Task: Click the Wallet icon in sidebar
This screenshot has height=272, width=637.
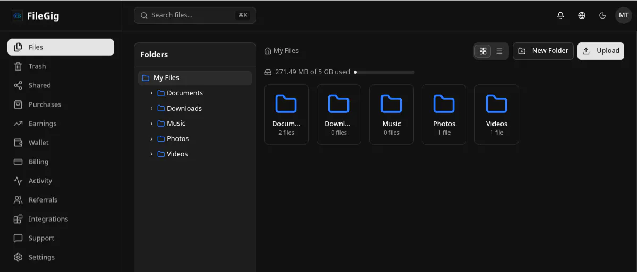Action: (x=18, y=142)
